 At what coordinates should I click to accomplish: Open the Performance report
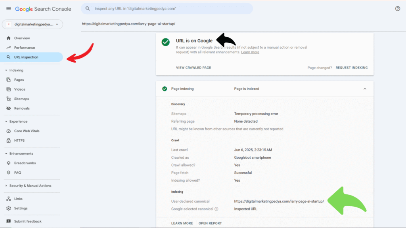[31, 47]
